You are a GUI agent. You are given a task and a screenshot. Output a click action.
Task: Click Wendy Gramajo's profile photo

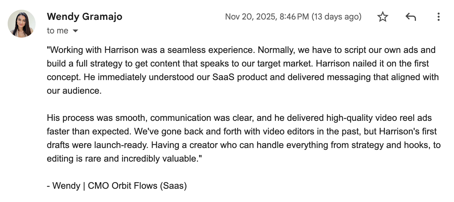click(x=22, y=23)
